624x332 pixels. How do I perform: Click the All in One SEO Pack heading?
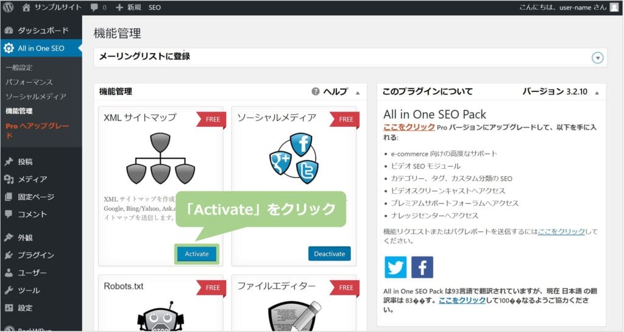tap(434, 115)
